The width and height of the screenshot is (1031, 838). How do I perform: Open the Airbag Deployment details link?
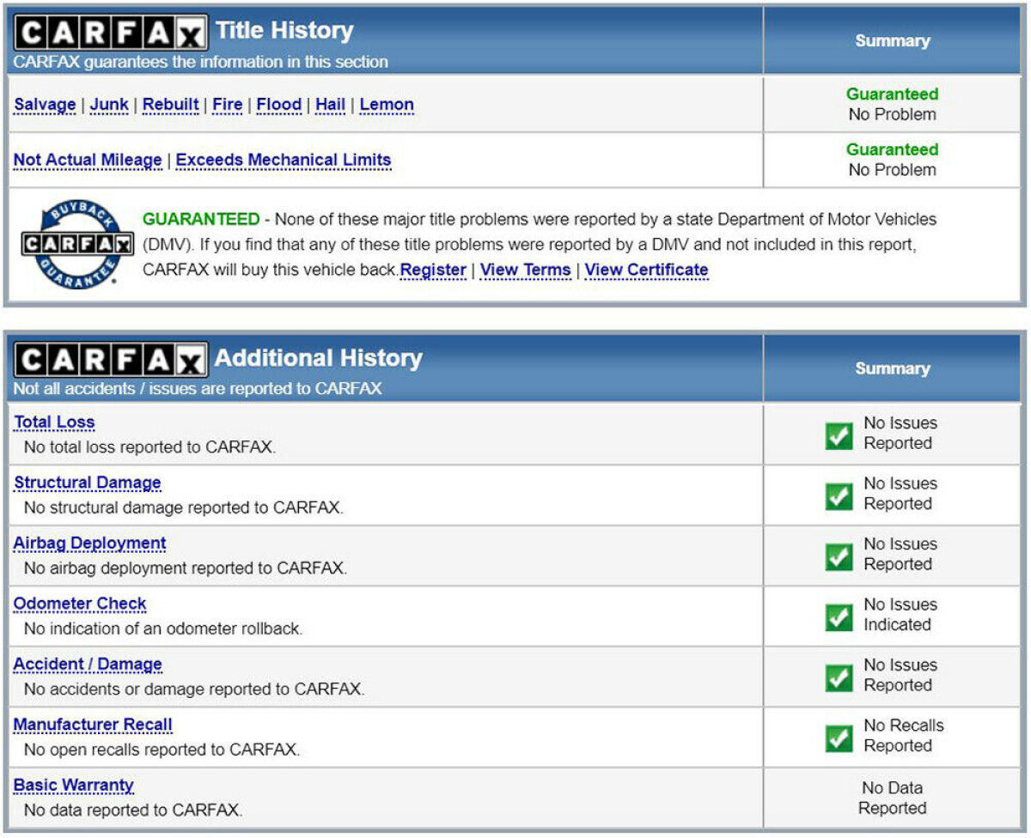pyautogui.click(x=90, y=543)
